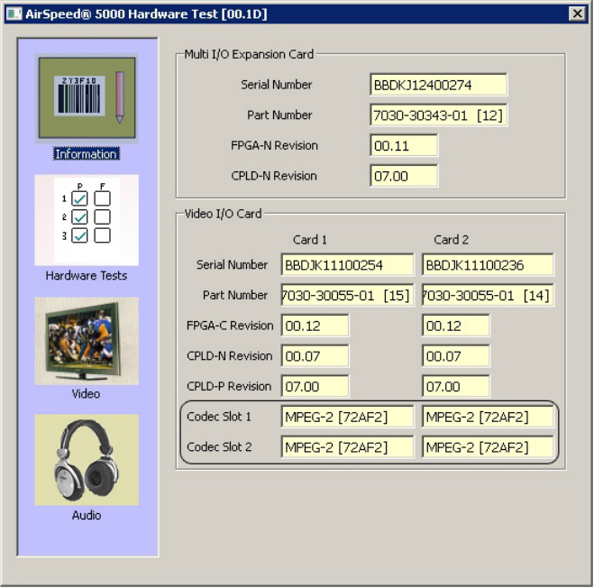The image size is (594, 588).
Task: Click the FPGA-C Revision label
Action: pos(230,326)
